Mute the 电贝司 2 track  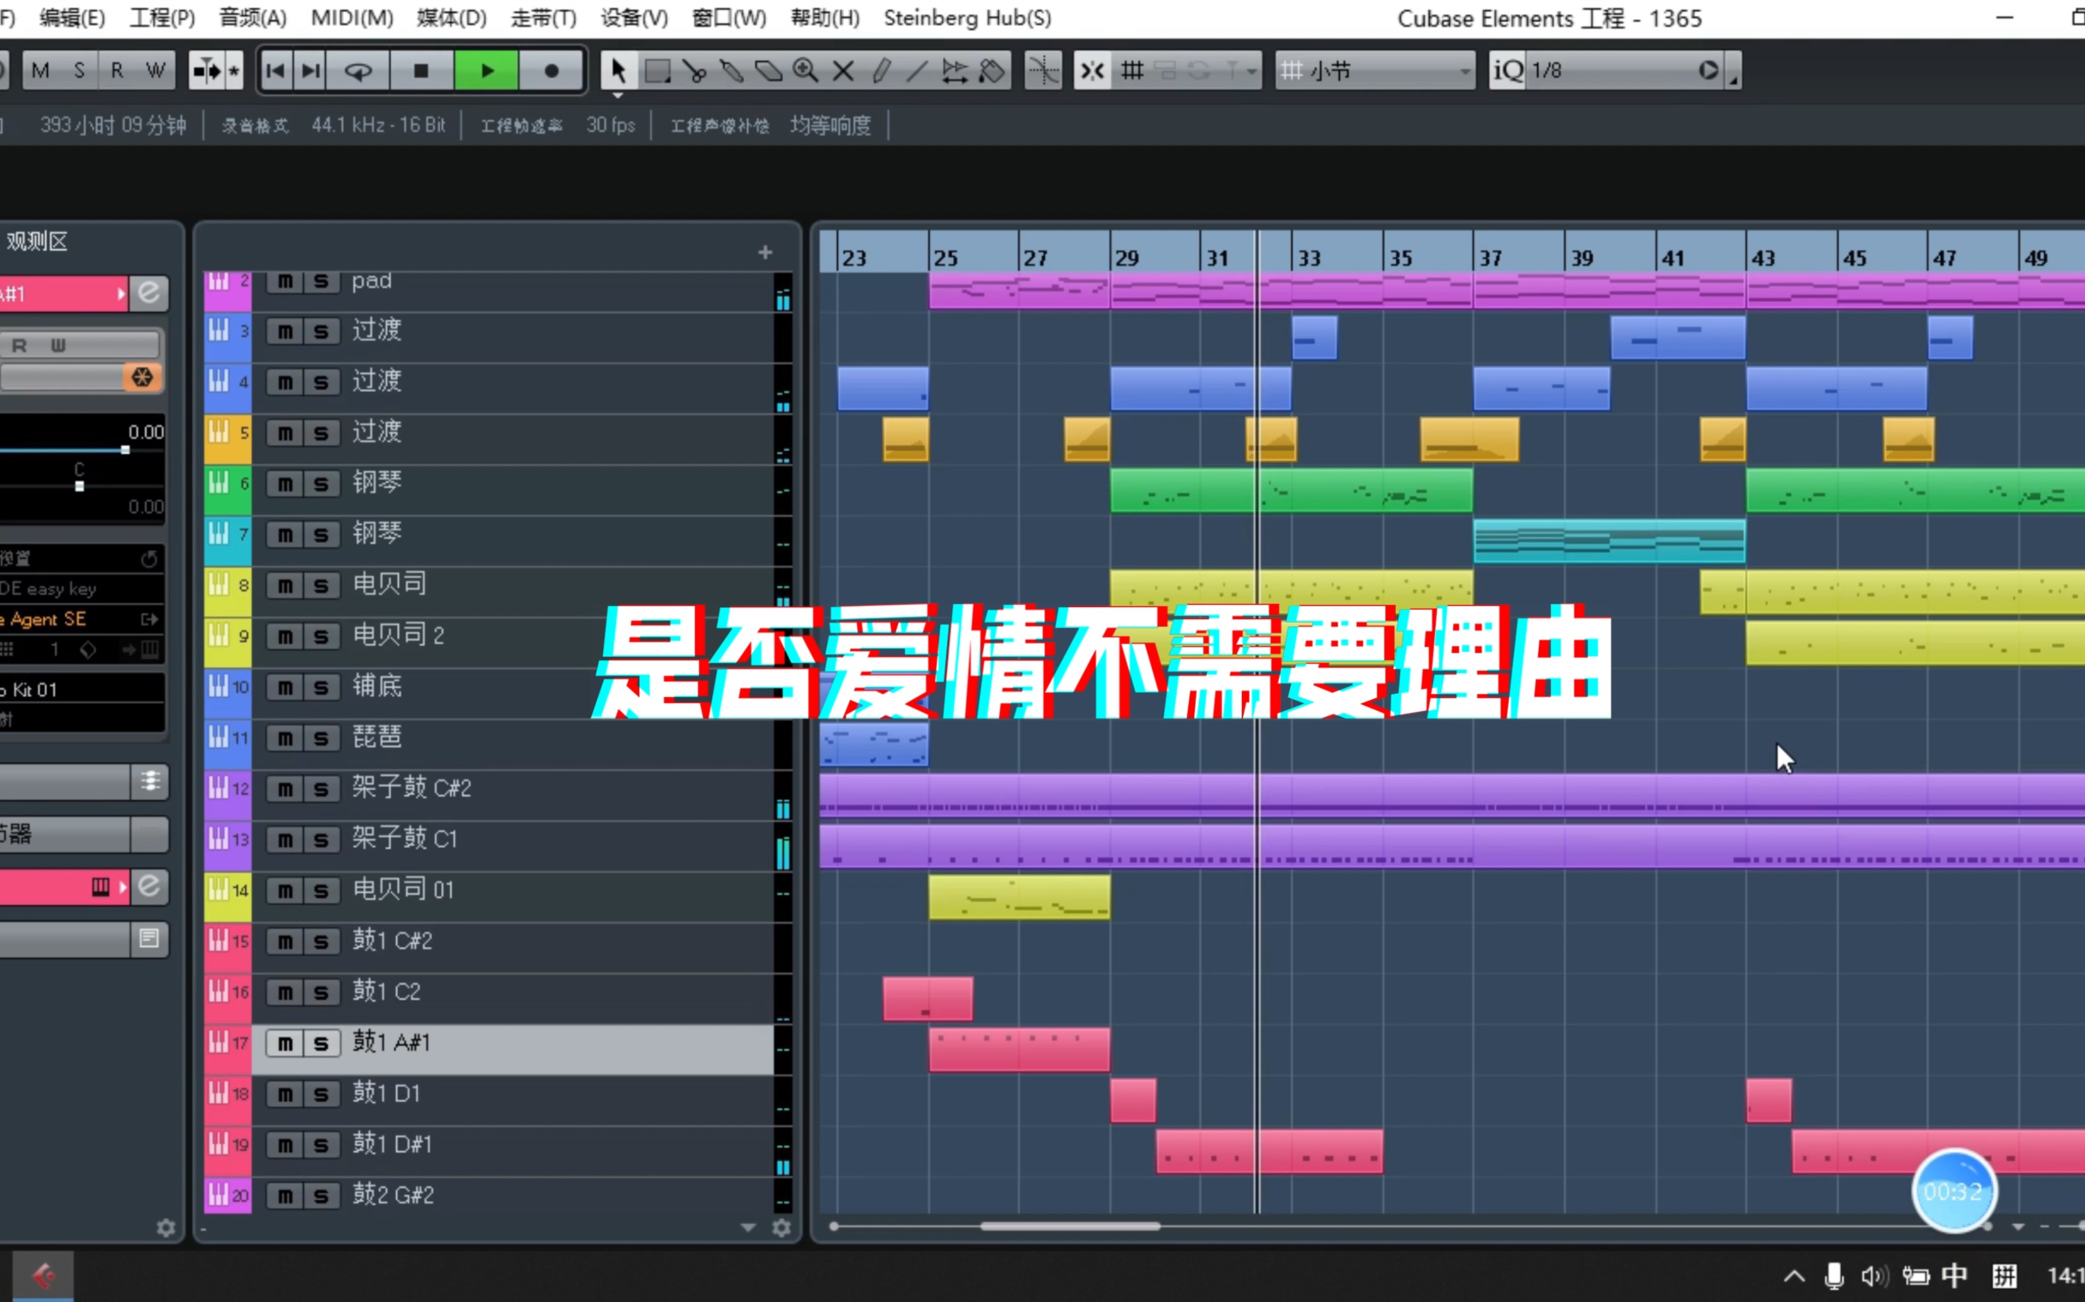[285, 637]
